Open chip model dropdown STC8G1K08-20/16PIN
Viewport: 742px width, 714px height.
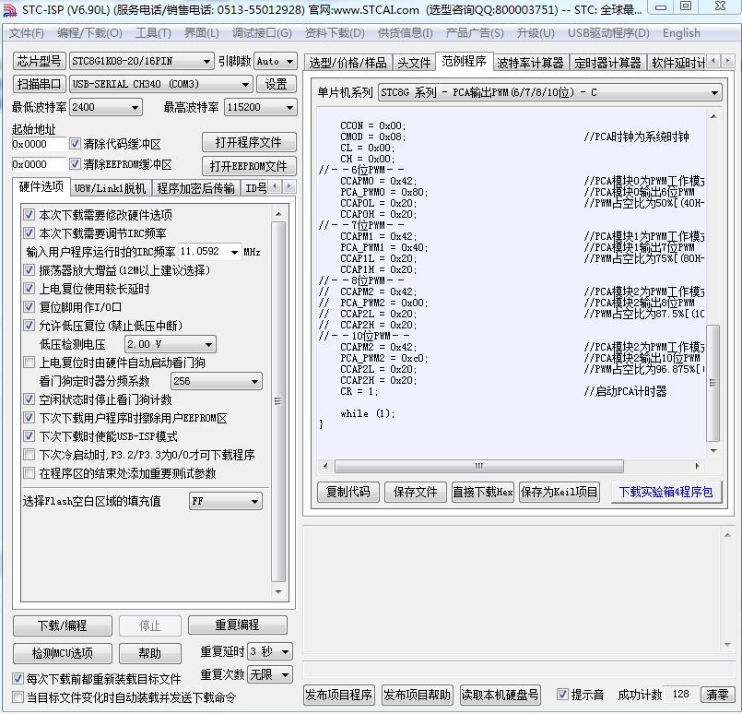tap(142, 61)
